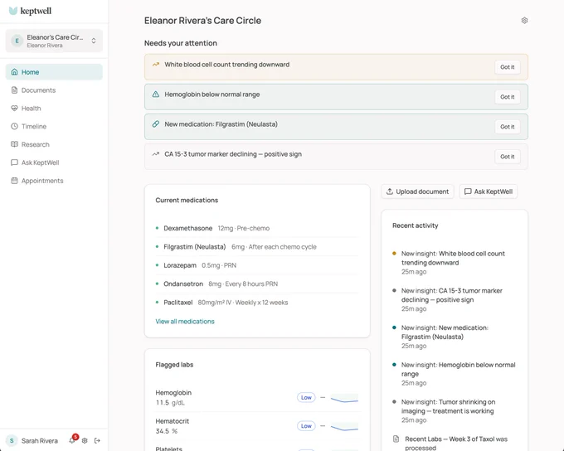Click warning triangle icon on Hemoglobin alert

coord(156,95)
